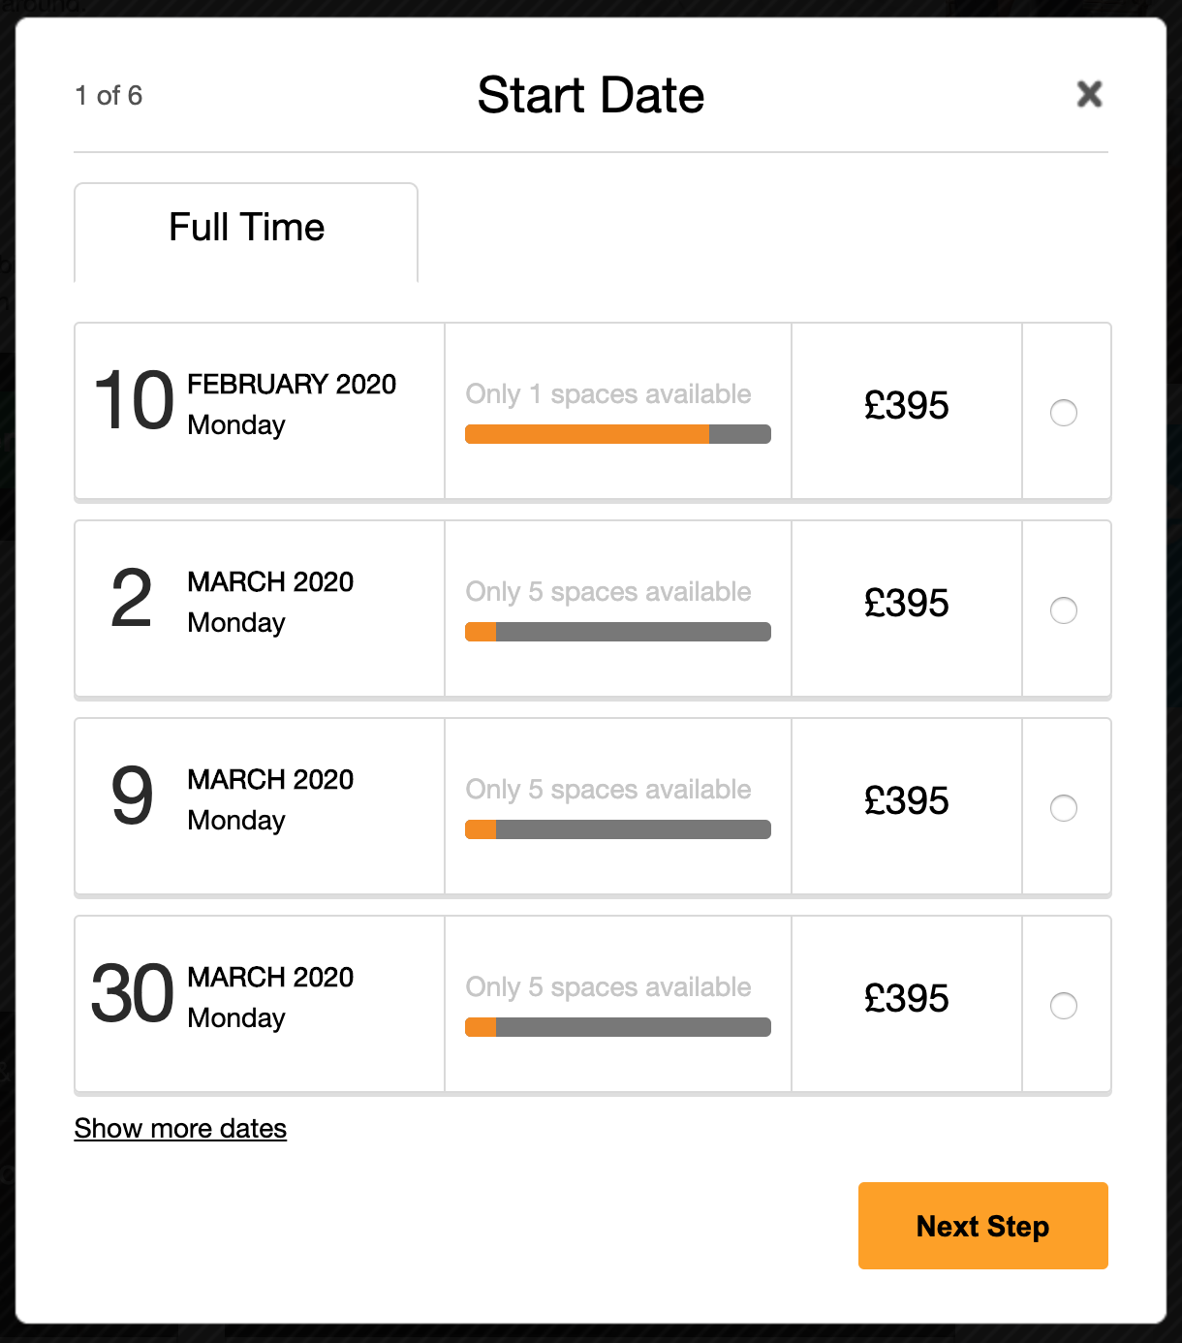Click the Show more dates link
Image resolution: width=1182 pixels, height=1343 pixels.
coord(180,1129)
